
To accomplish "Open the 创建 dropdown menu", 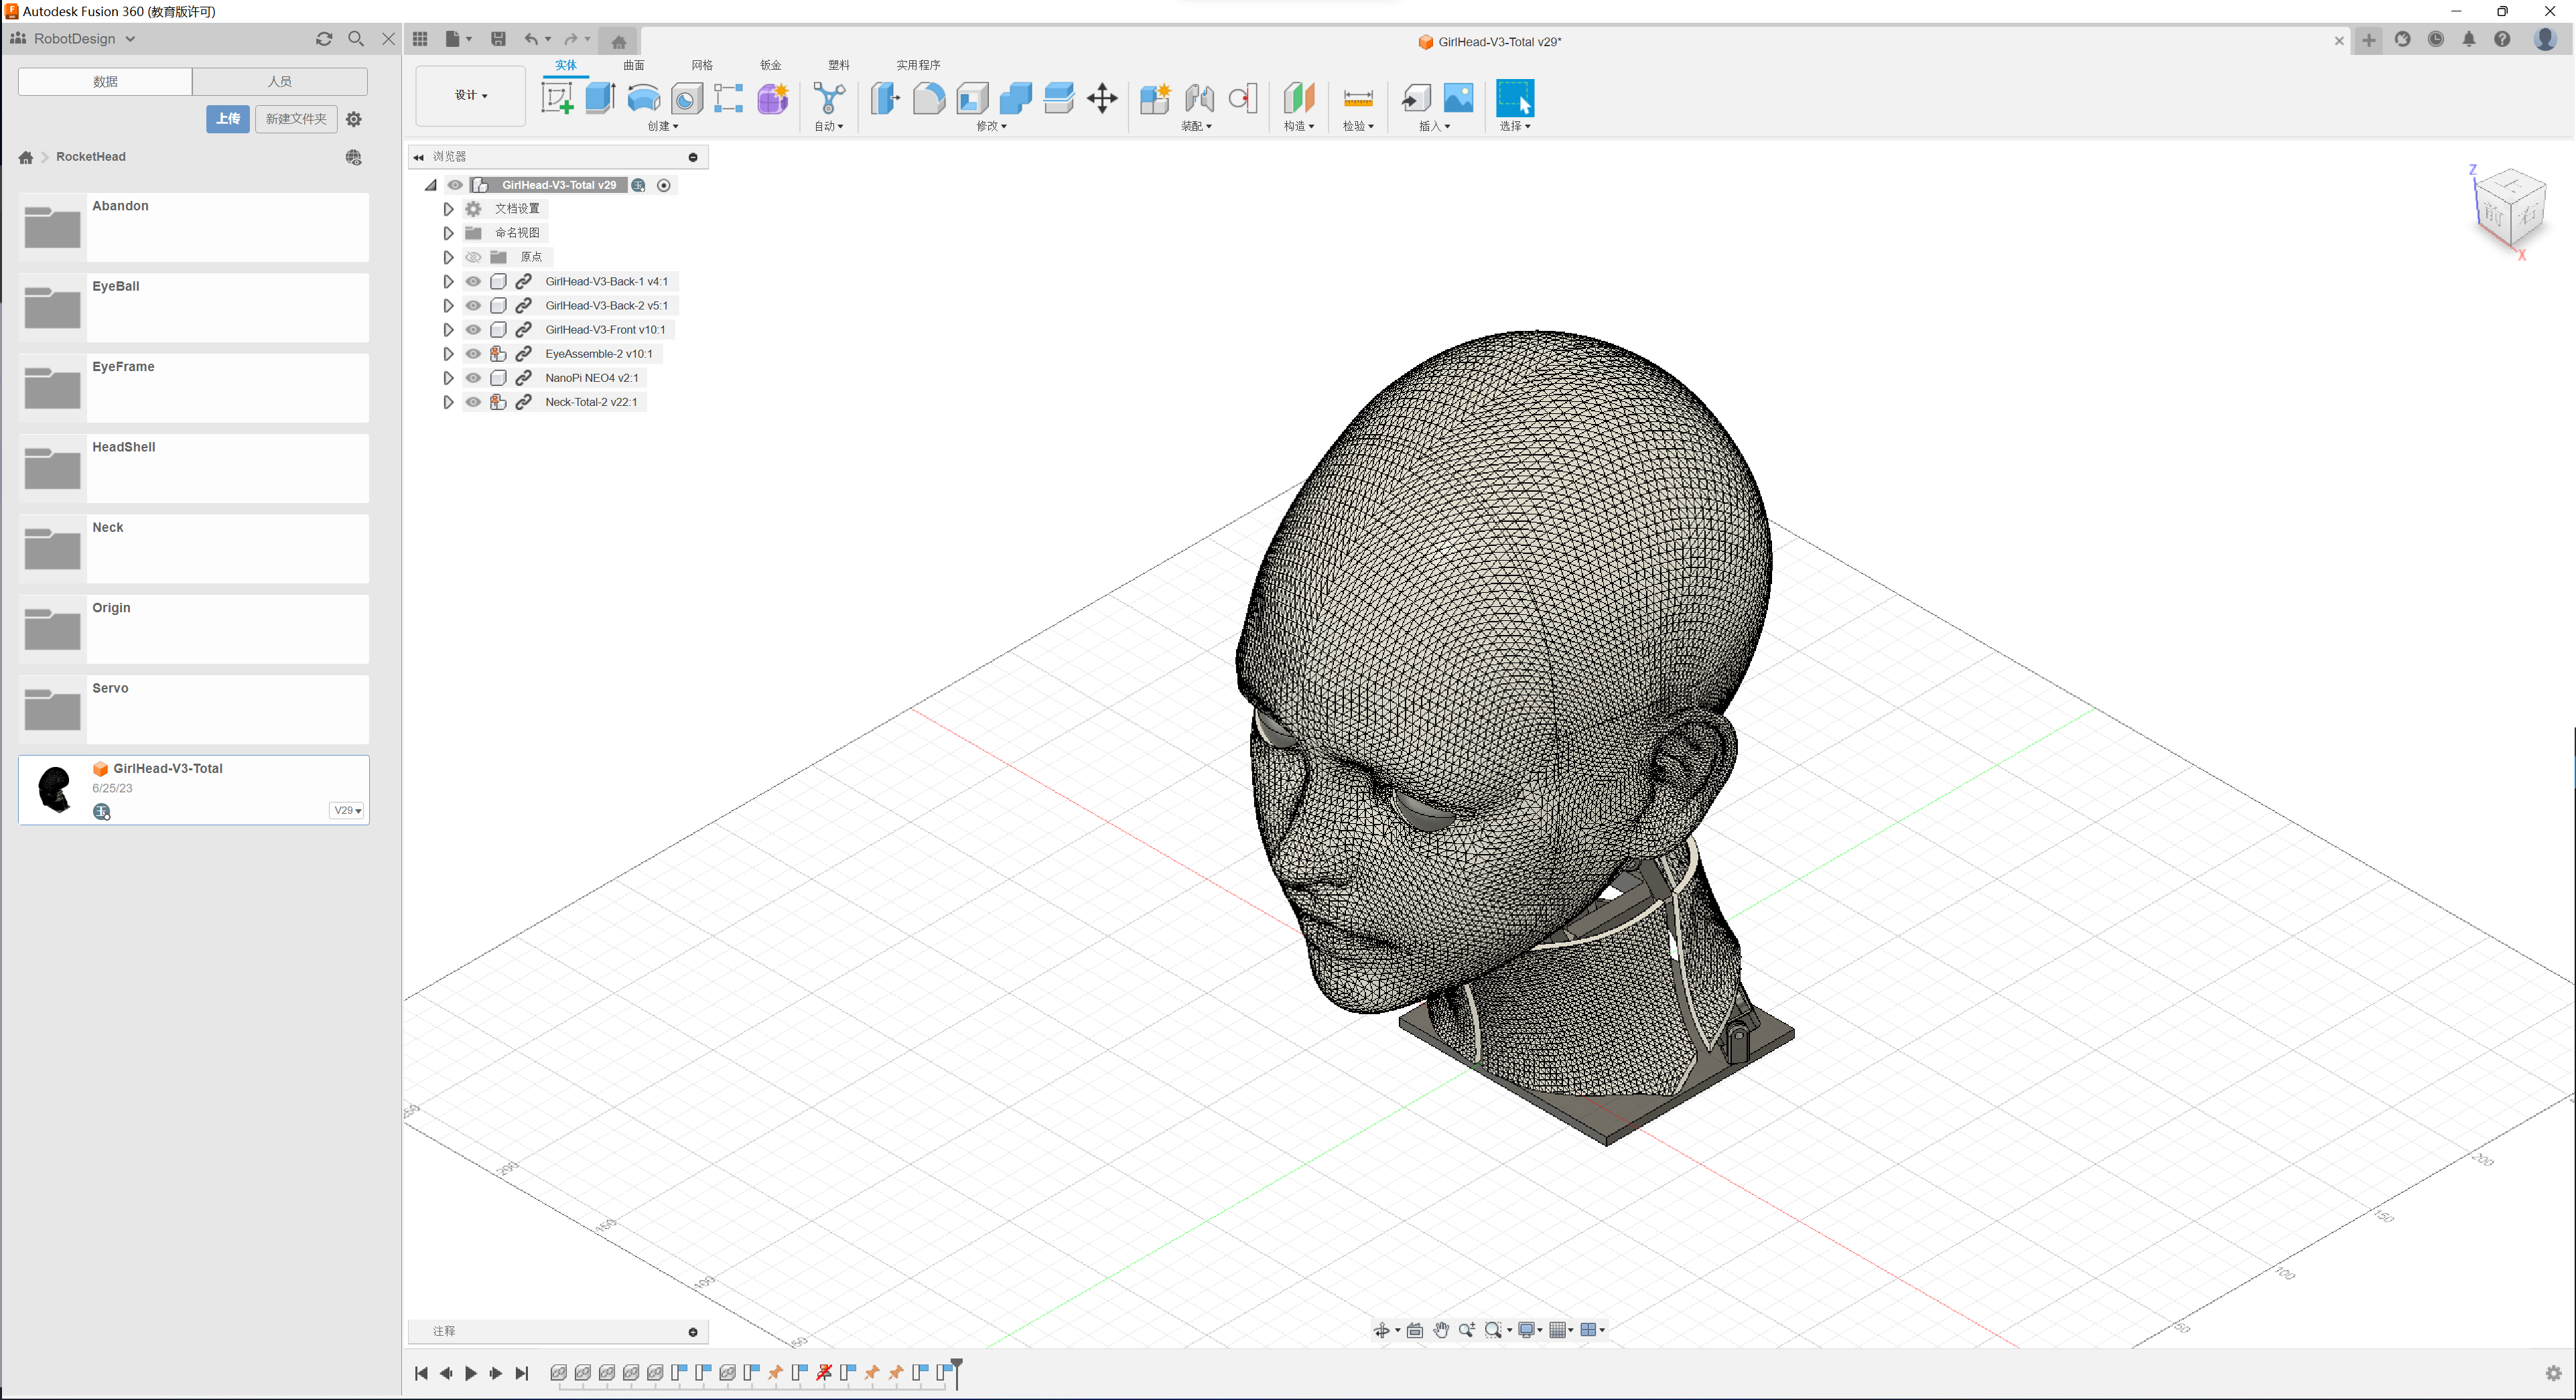I will pos(662,126).
